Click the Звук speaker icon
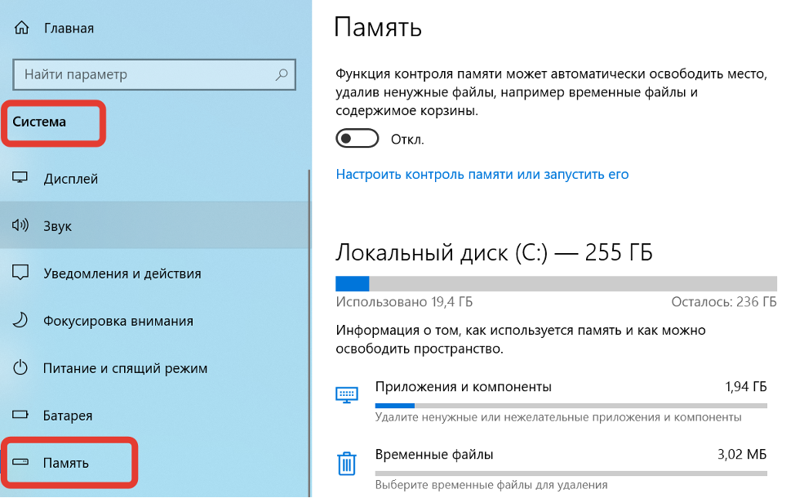The height and width of the screenshot is (498, 795). tap(20, 225)
